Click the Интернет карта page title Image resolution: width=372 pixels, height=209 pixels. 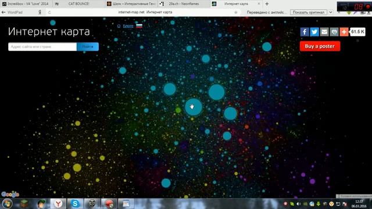49,31
